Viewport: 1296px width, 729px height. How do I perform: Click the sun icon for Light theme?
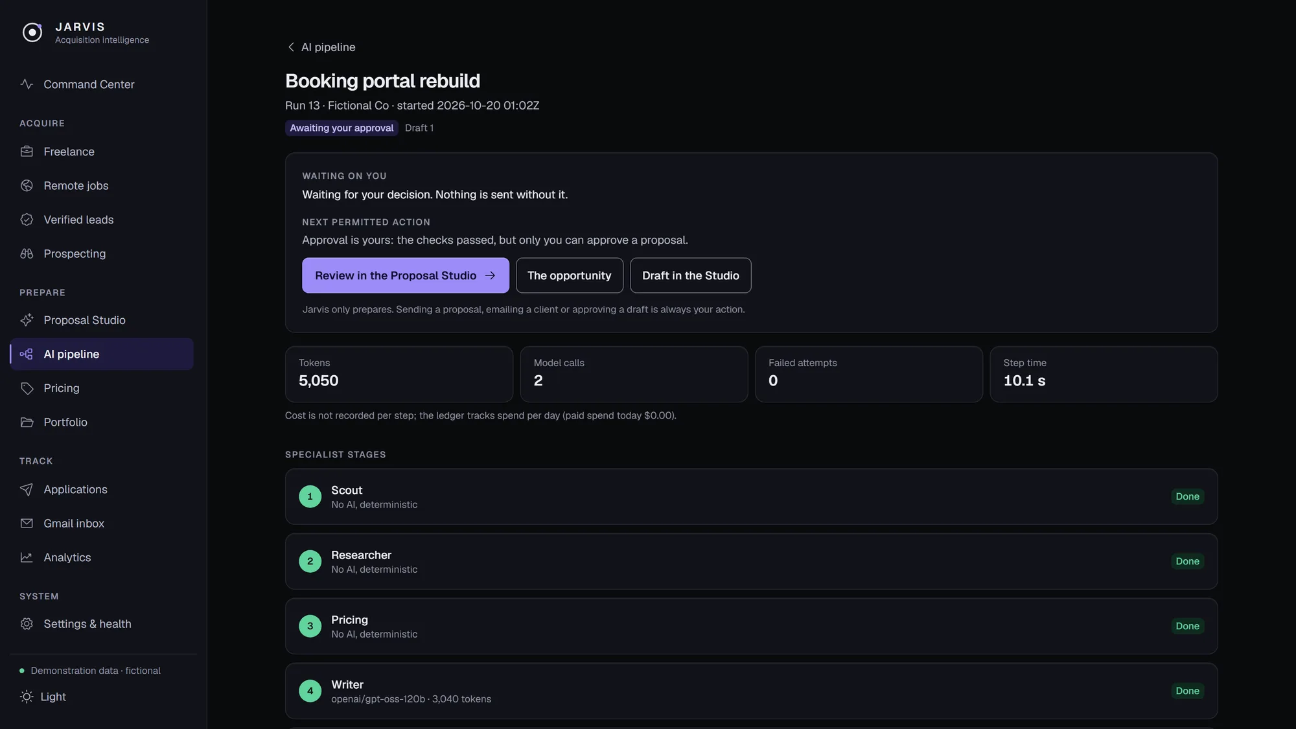[x=27, y=697]
